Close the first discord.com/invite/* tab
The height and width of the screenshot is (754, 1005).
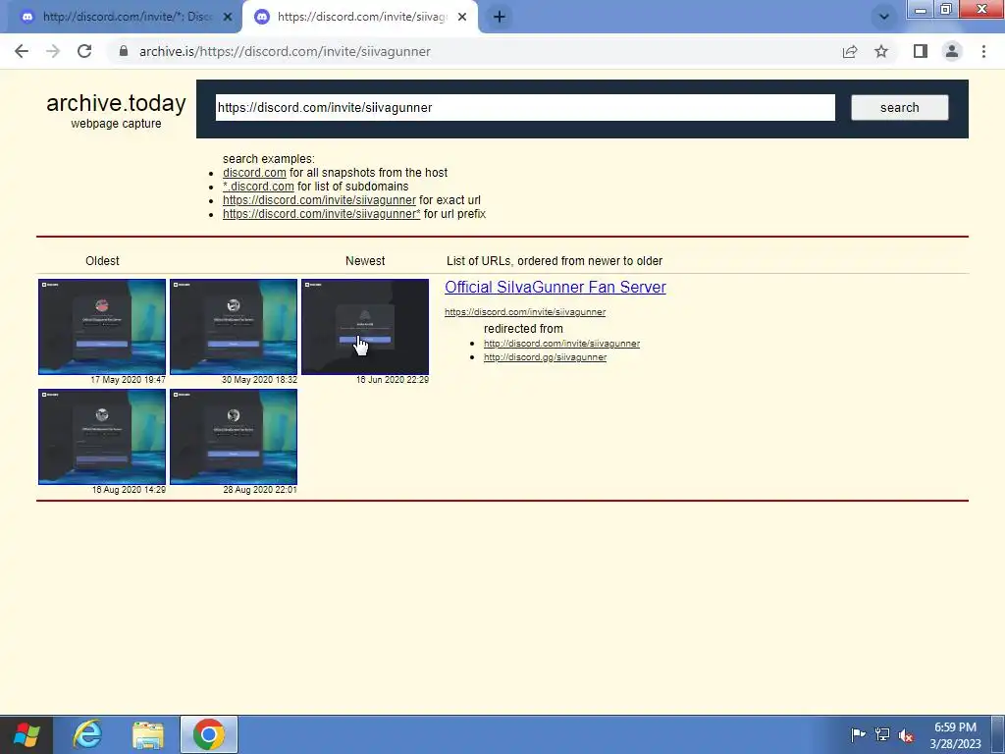click(228, 18)
